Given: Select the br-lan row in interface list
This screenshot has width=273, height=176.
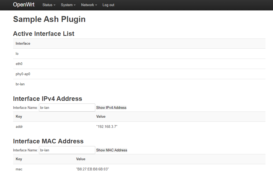Looking at the screenshot, I should (139, 84).
